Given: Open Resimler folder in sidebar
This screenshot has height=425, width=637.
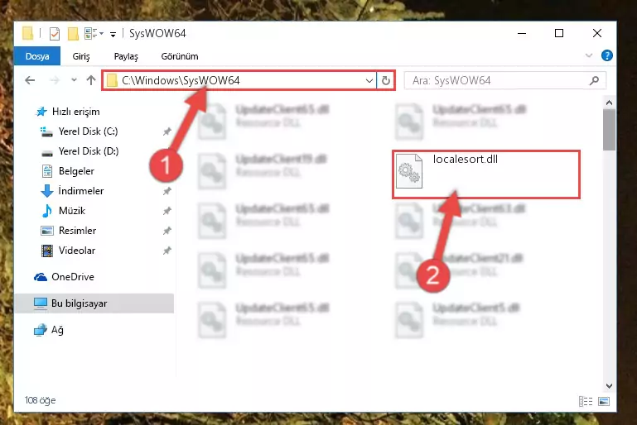Looking at the screenshot, I should click(x=77, y=231).
